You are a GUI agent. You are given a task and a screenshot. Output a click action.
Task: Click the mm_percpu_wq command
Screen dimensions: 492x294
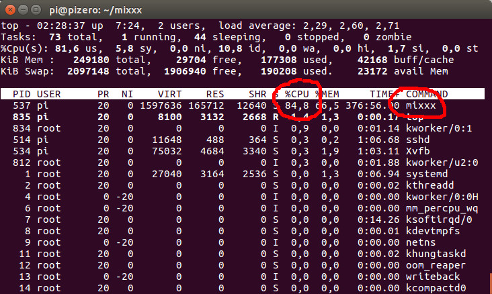442,208
